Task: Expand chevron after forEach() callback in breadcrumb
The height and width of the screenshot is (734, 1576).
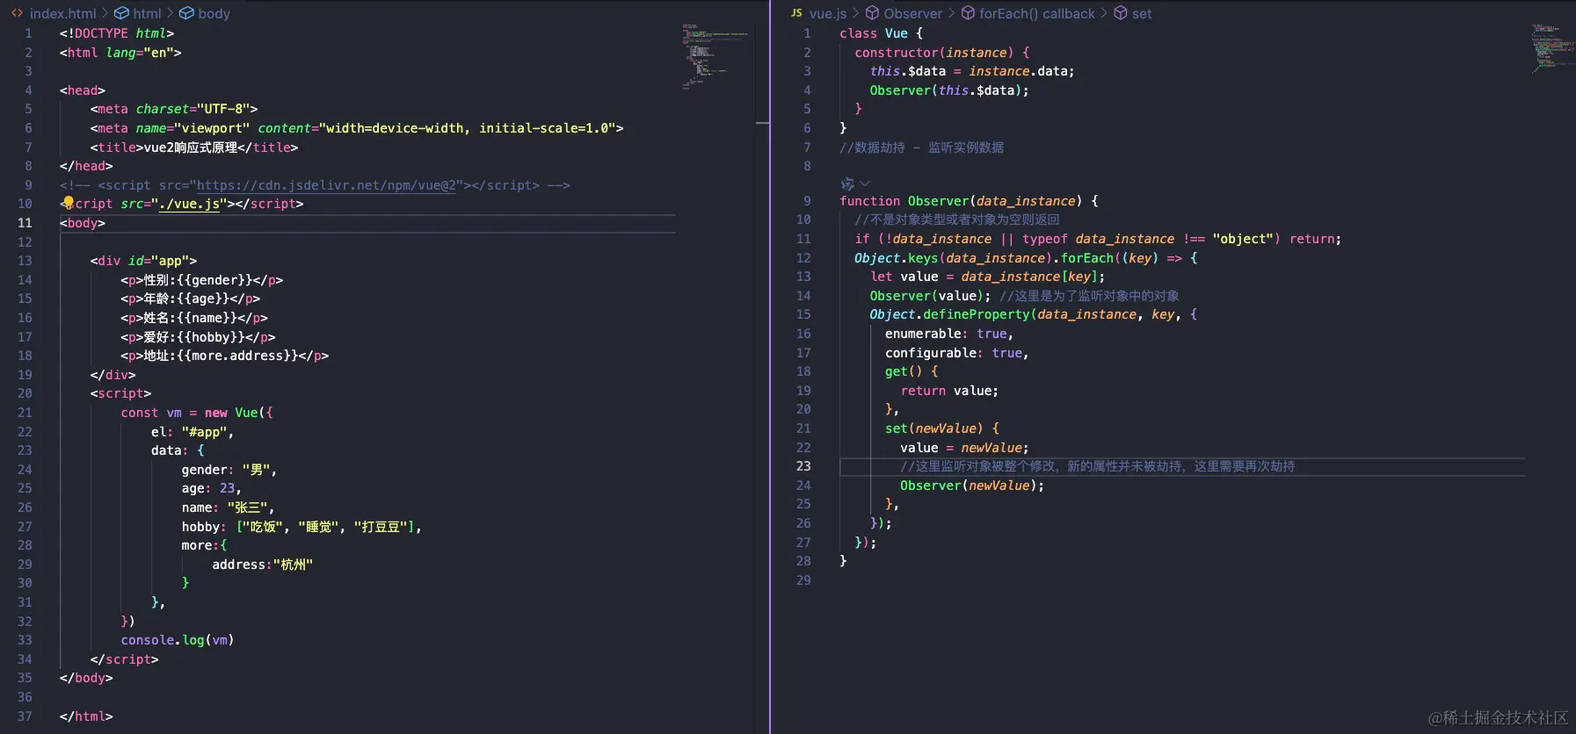Action: (x=1105, y=13)
